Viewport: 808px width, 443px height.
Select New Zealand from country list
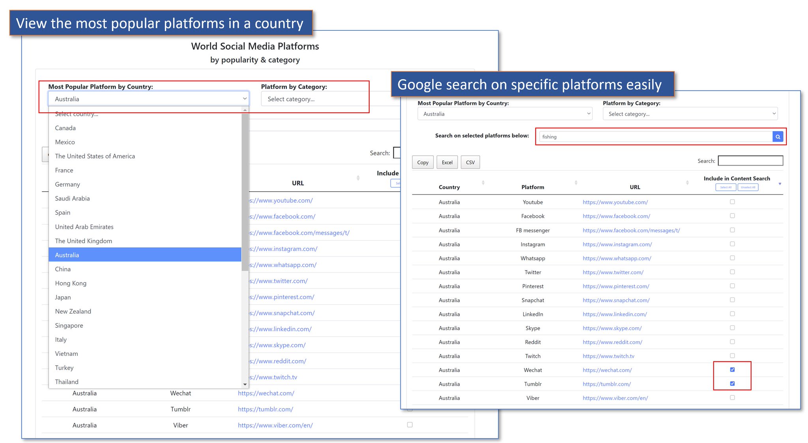73,311
